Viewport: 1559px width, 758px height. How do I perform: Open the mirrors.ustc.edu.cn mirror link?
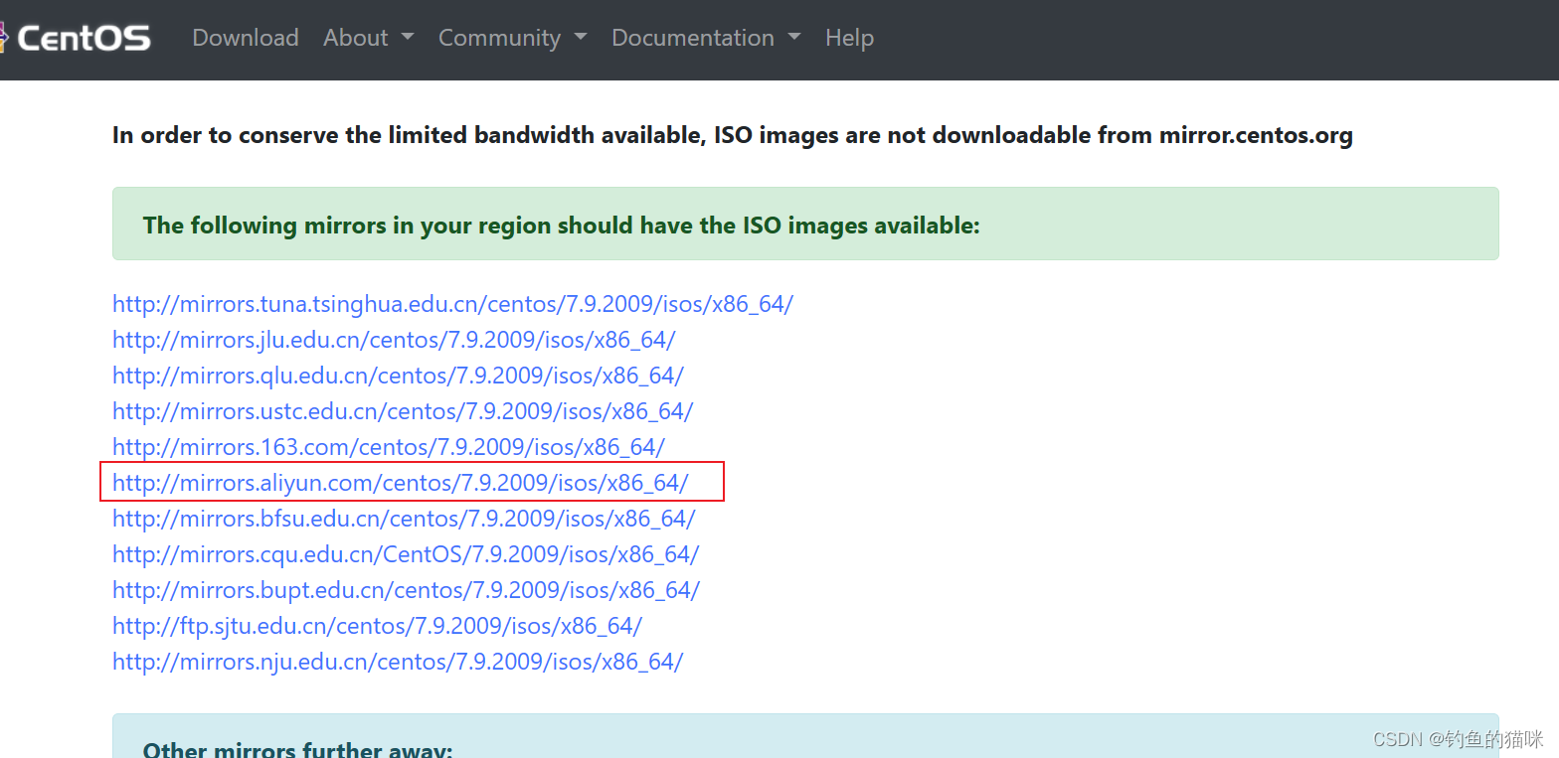point(403,411)
